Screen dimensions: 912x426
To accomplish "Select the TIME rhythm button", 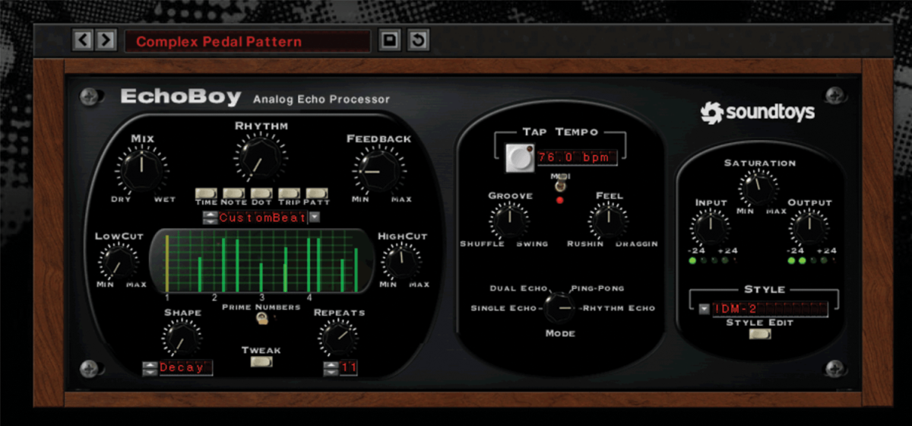I will click(206, 193).
